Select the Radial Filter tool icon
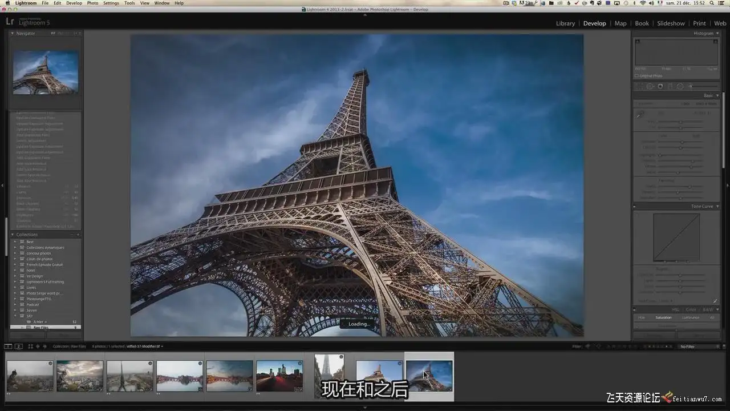Viewport: 730px width, 411px height. tap(680, 86)
